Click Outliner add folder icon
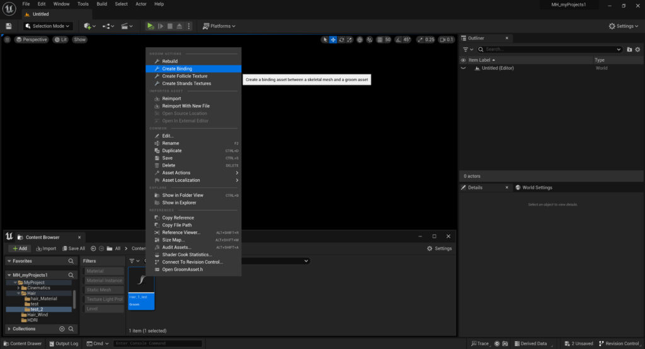The height and width of the screenshot is (349, 645). (x=629, y=49)
